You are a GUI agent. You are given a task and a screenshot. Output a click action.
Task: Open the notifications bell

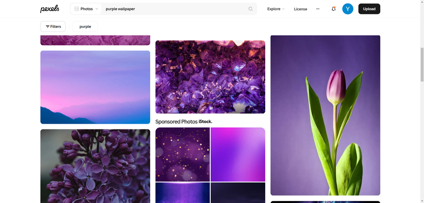pyautogui.click(x=334, y=9)
